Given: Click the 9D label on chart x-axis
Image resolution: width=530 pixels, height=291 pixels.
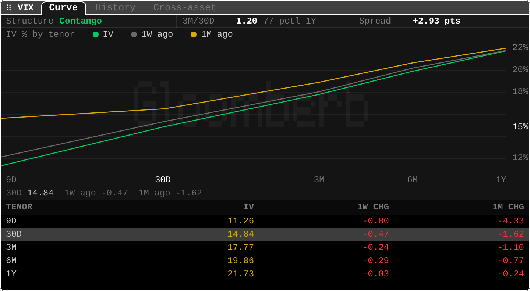Looking at the screenshot, I should [11, 180].
